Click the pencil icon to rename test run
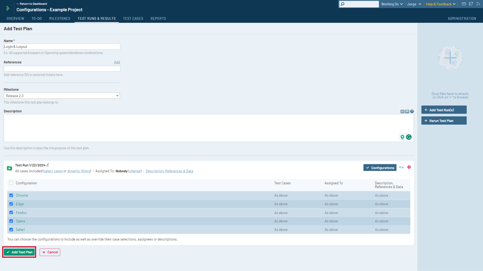483x271 pixels. [48, 165]
